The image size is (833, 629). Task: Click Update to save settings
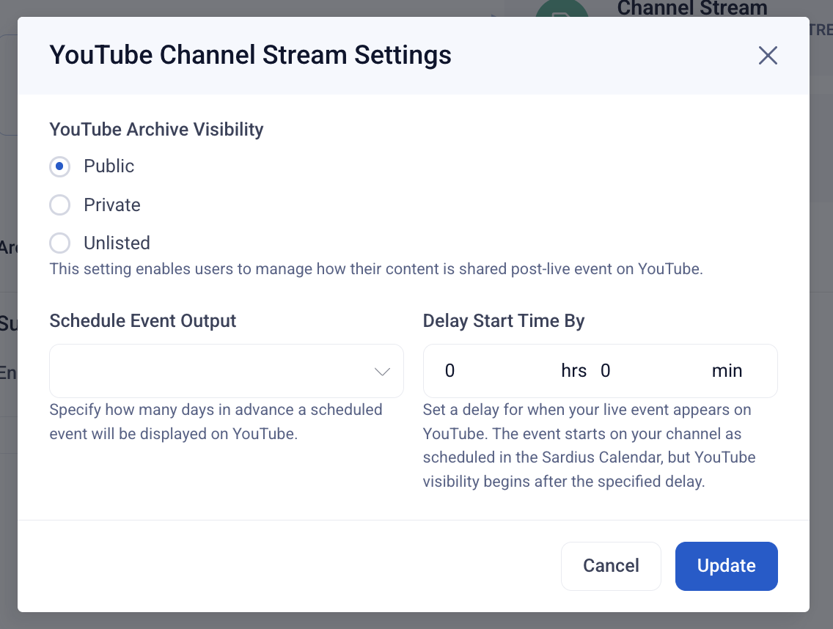click(726, 566)
